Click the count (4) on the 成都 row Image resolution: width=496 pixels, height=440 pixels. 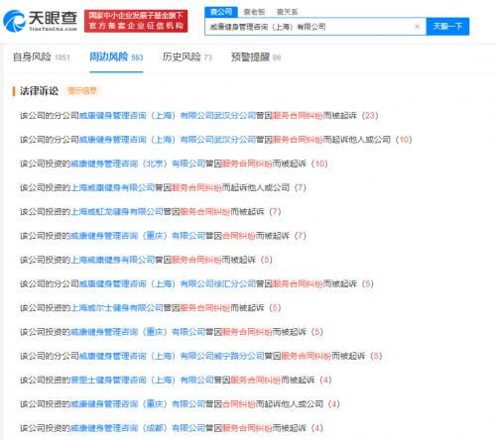click(316, 428)
